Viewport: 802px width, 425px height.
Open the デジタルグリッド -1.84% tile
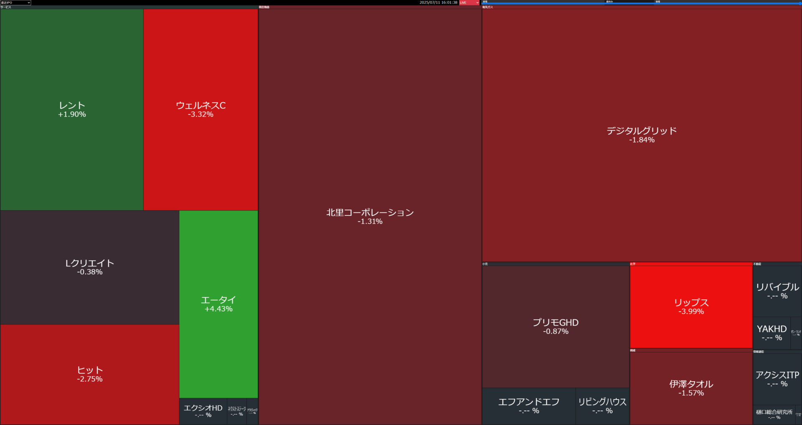[x=642, y=135]
